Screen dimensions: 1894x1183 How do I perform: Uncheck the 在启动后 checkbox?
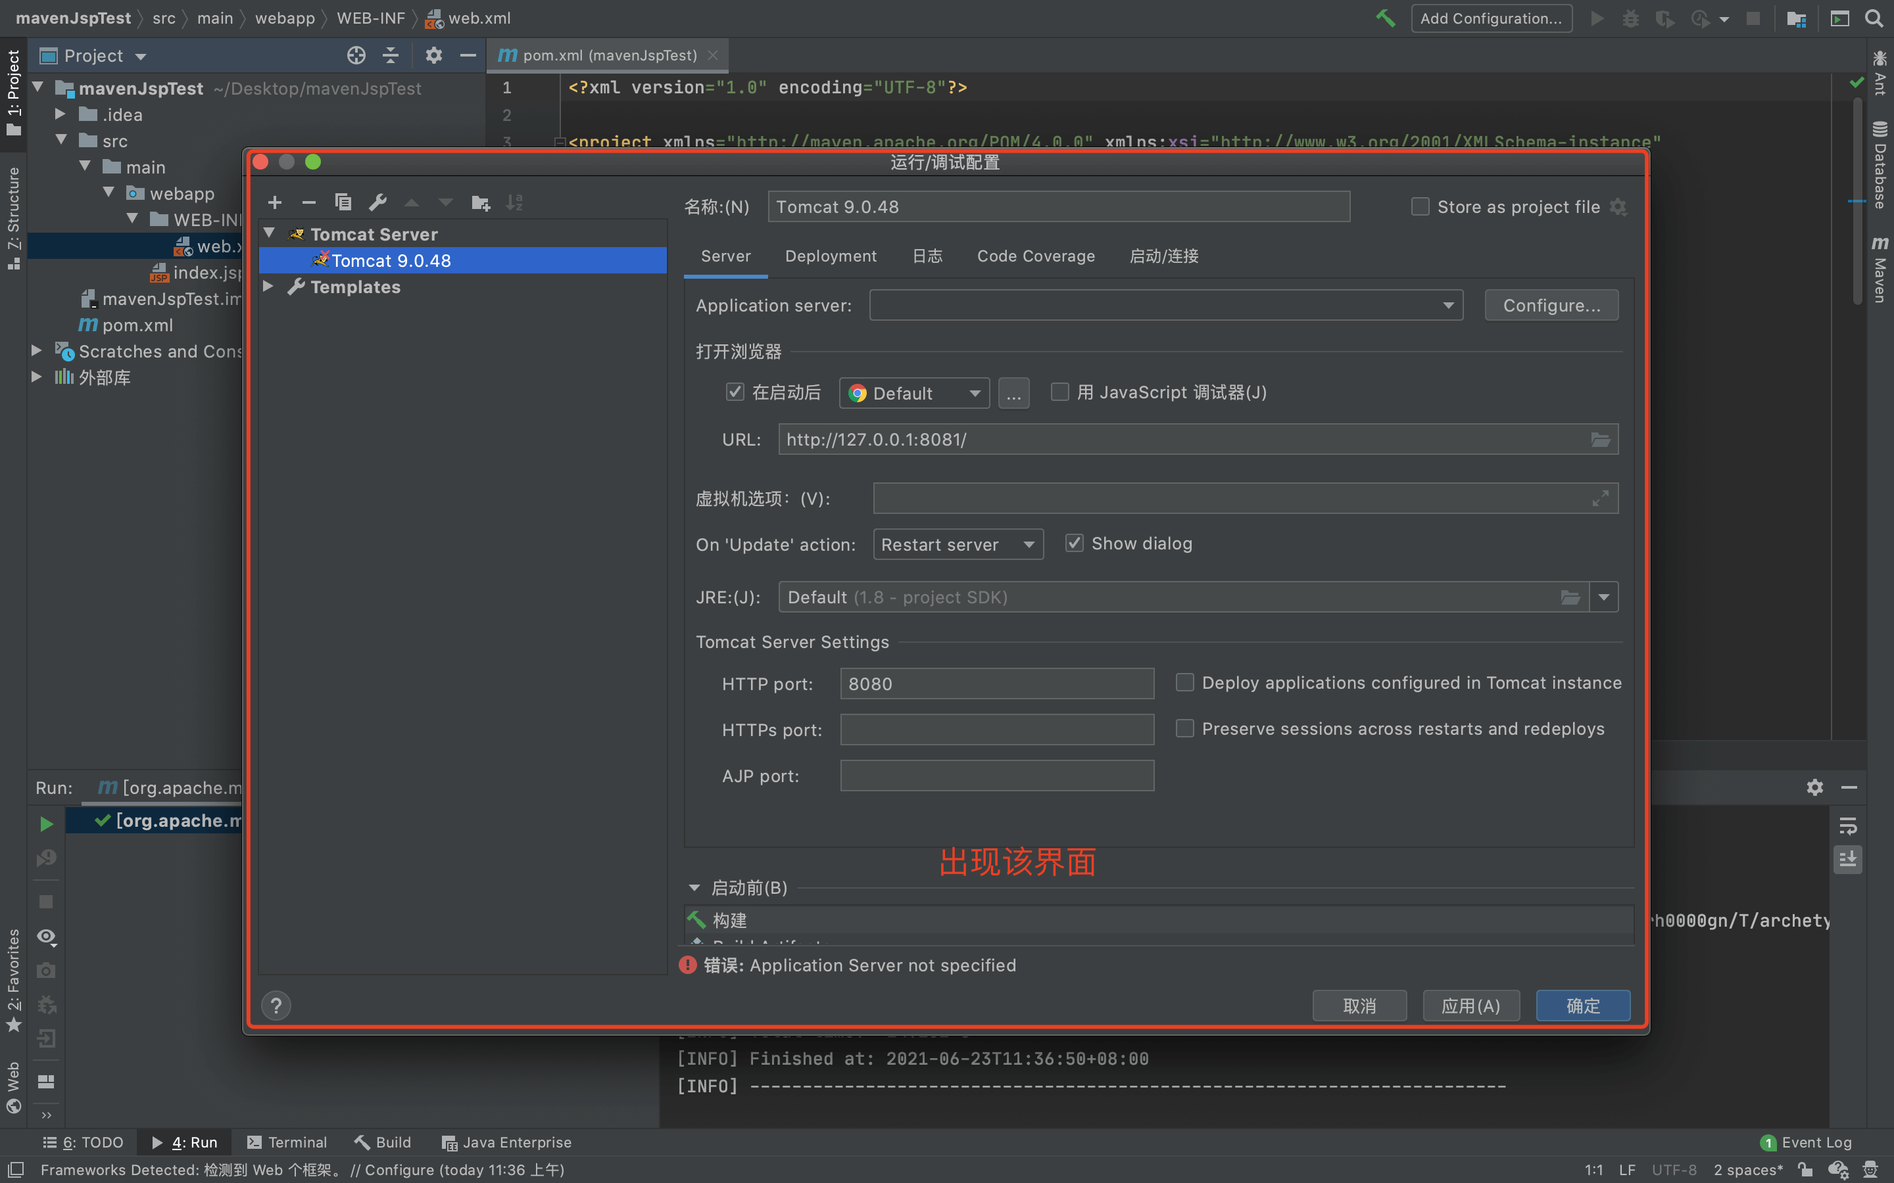click(x=734, y=392)
